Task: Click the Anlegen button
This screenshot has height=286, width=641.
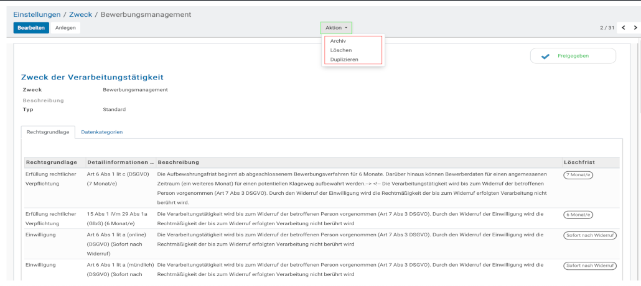Action: pyautogui.click(x=65, y=28)
